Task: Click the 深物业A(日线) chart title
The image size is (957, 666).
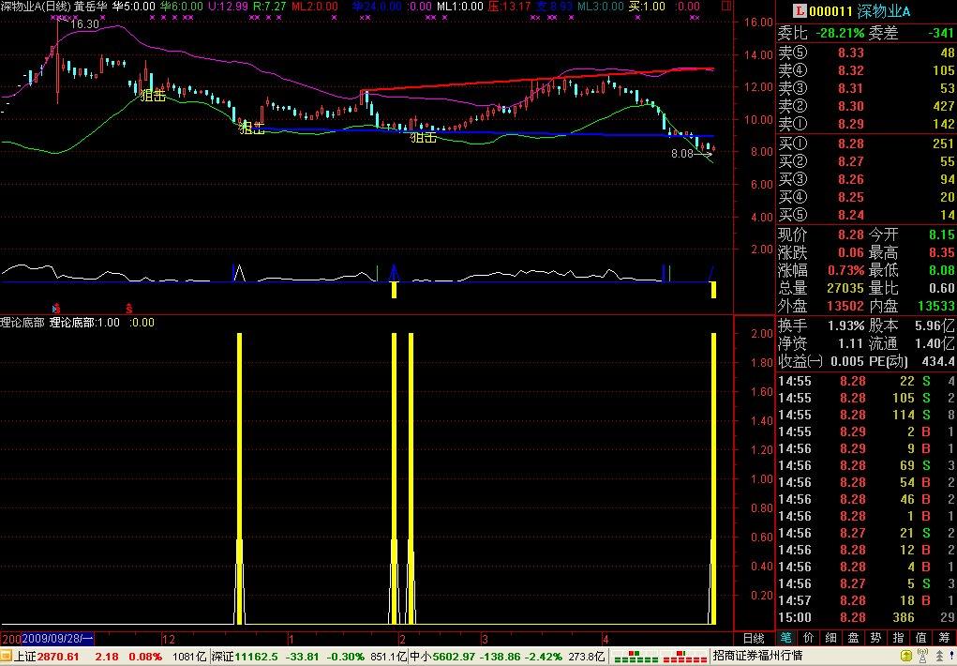Action: [36, 7]
